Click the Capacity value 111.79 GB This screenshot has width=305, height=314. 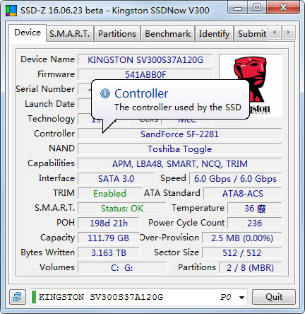click(x=109, y=238)
